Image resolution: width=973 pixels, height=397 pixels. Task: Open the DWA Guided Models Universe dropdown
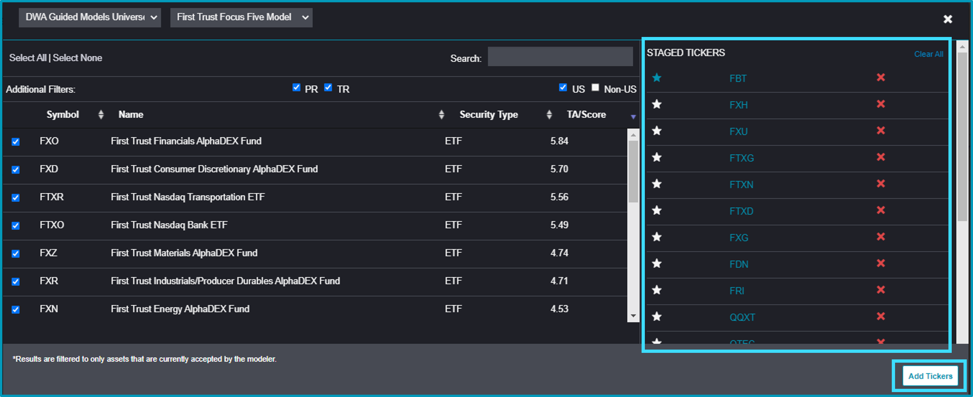[90, 17]
